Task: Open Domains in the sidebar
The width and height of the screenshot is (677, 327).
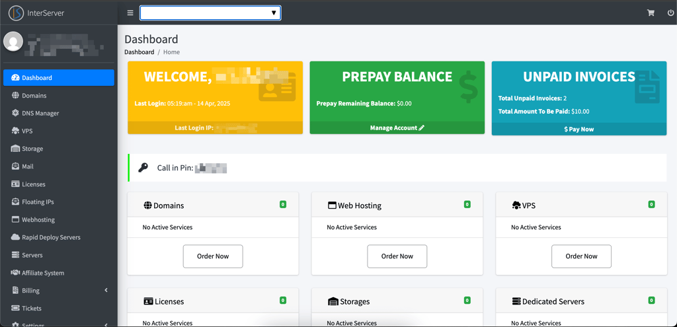Action: tap(59, 95)
